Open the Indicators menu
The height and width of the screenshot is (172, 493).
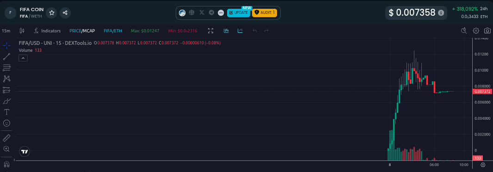[x=47, y=31]
